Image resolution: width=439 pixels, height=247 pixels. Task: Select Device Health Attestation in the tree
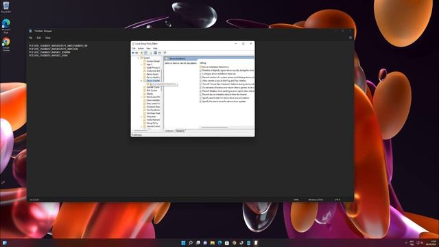point(151,78)
